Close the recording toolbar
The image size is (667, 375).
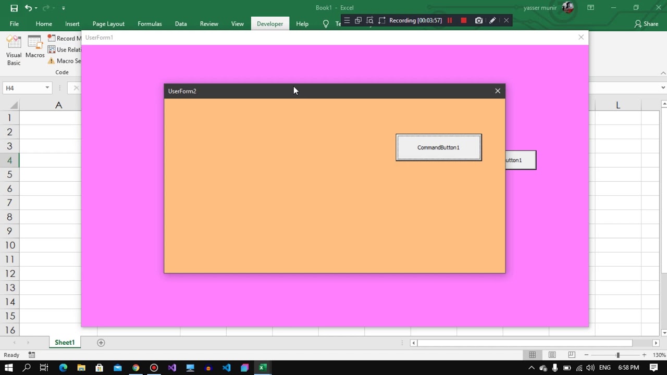tap(506, 20)
